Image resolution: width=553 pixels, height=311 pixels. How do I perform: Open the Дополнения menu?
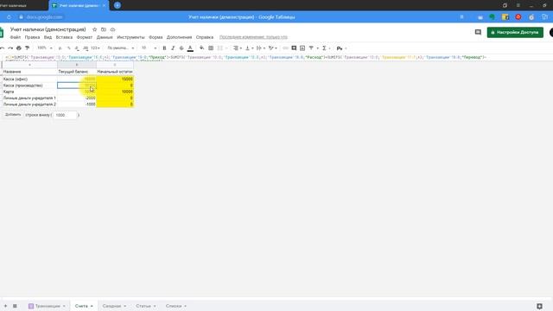[179, 37]
